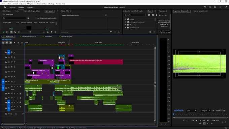Switch project panel to list view
The width and height of the screenshot is (229, 129).
7,32
